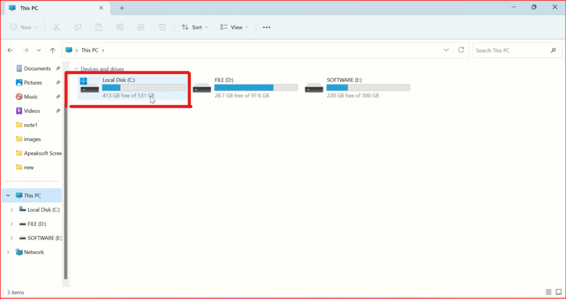Viewport: 566px width, 299px height.
Task: Click the Rename icon in toolbar
Action: [x=120, y=27]
